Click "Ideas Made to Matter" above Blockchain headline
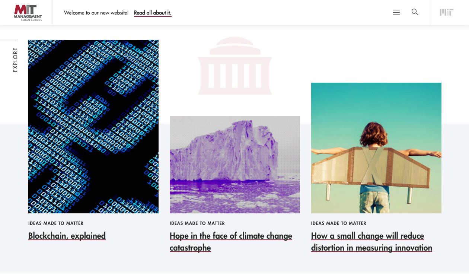This screenshot has height=280, width=469. point(56,223)
